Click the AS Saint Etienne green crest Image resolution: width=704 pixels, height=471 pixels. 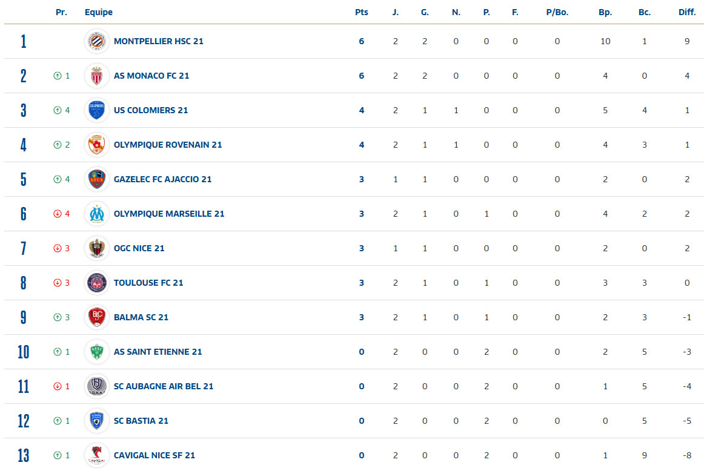[97, 352]
